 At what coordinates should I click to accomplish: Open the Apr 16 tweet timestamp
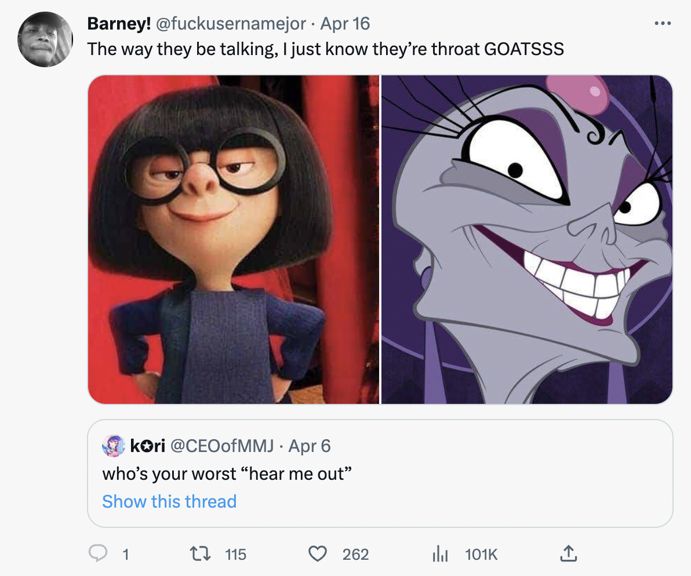pos(345,24)
